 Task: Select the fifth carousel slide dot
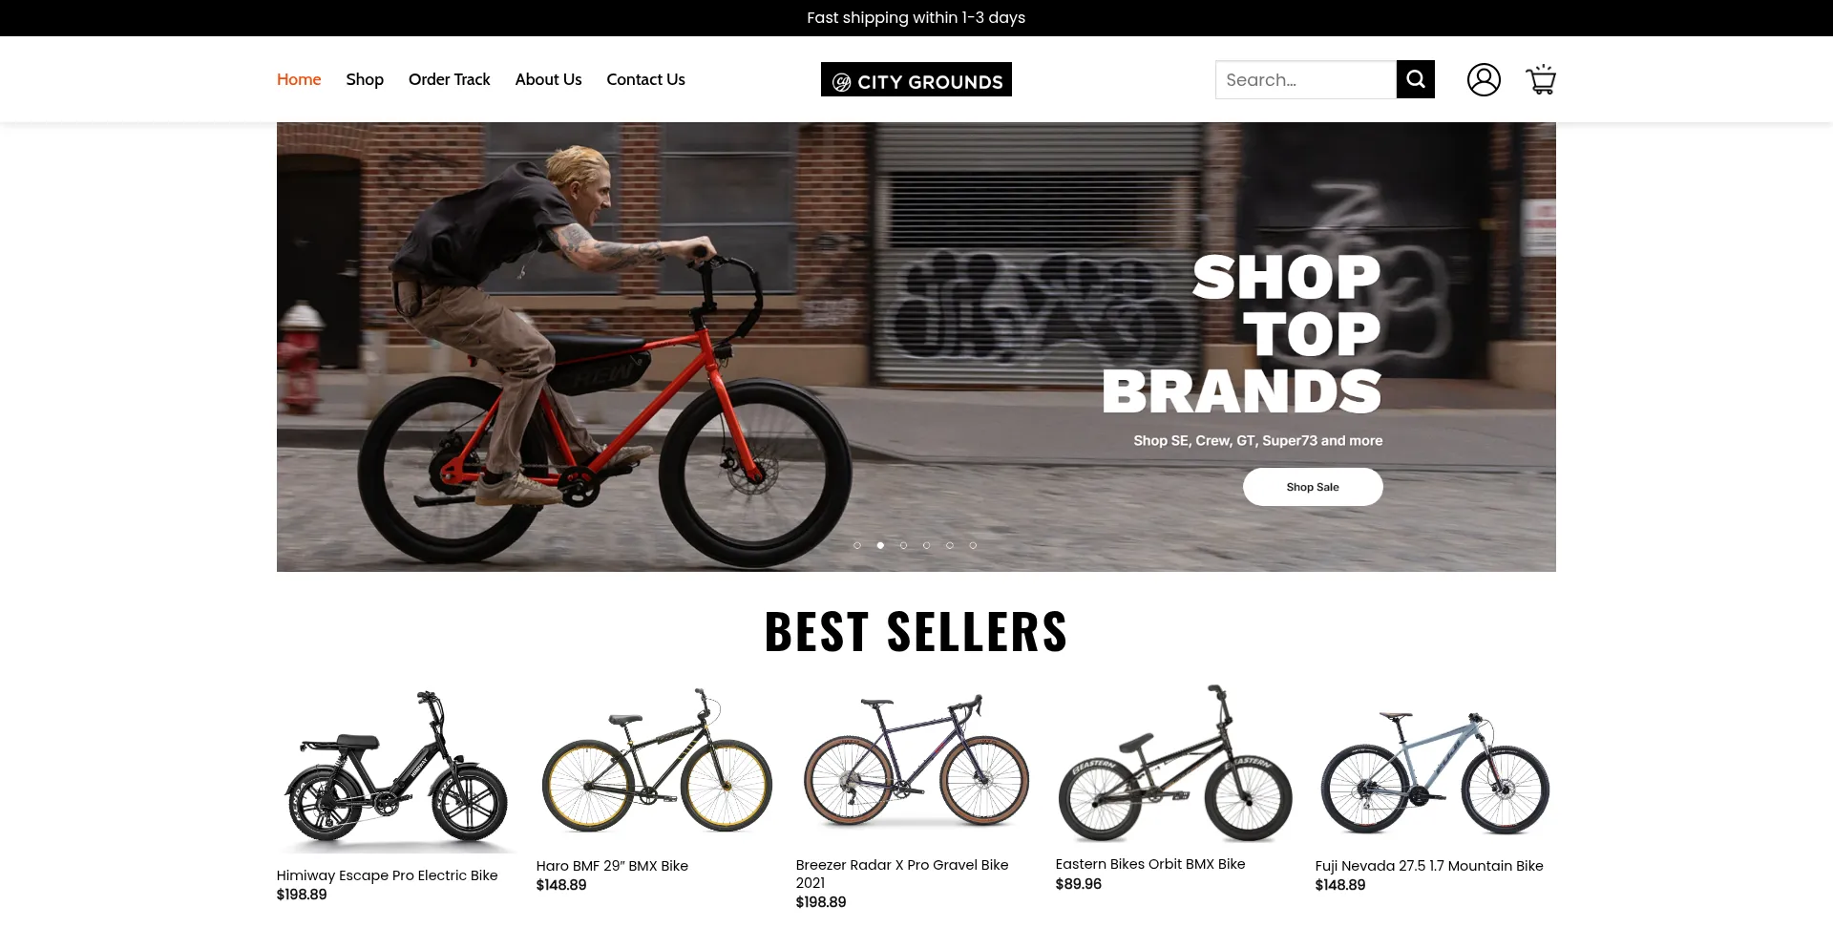[950, 545]
